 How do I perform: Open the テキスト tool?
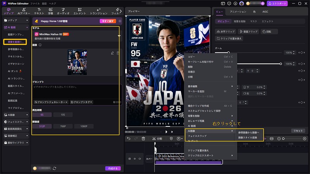[x=39, y=11]
